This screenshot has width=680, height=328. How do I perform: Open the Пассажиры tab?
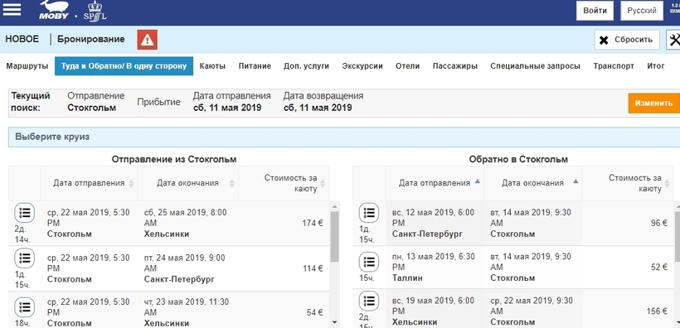455,66
